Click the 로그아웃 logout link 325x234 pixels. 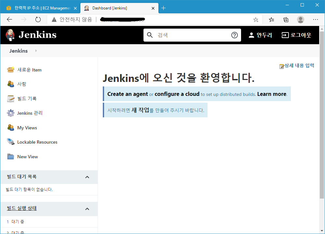coord(301,35)
